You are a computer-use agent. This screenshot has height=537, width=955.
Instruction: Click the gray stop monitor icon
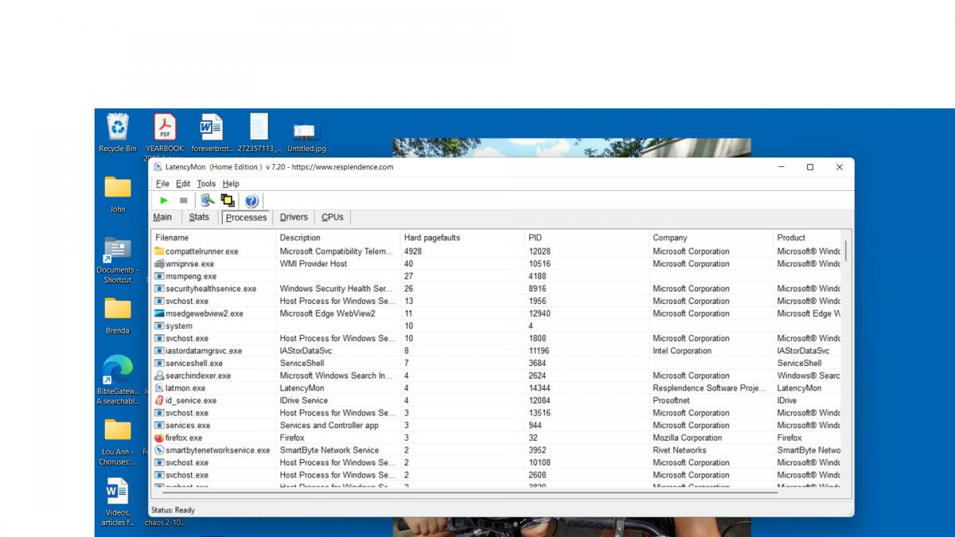(x=183, y=200)
